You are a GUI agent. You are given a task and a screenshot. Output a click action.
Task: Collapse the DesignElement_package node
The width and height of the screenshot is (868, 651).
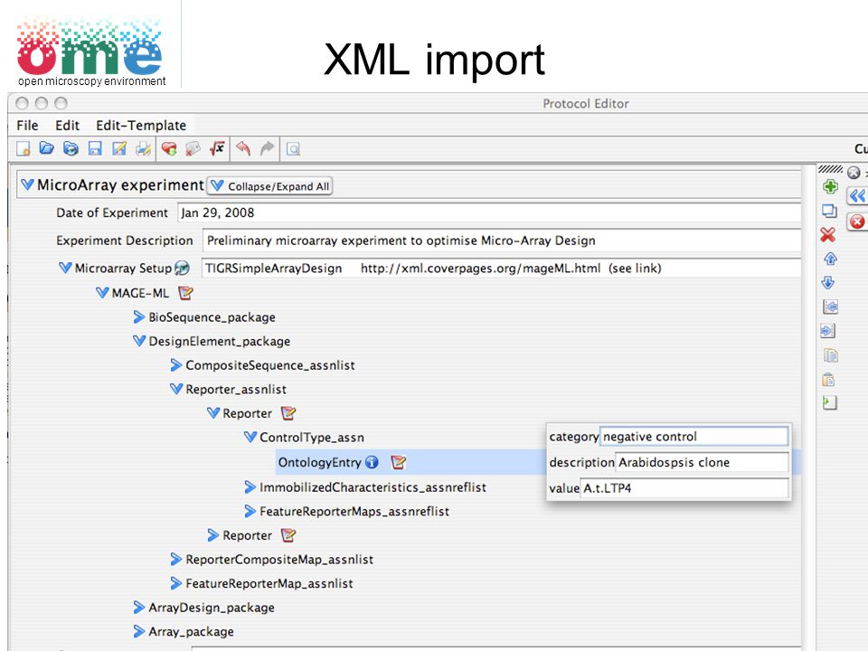[139, 341]
